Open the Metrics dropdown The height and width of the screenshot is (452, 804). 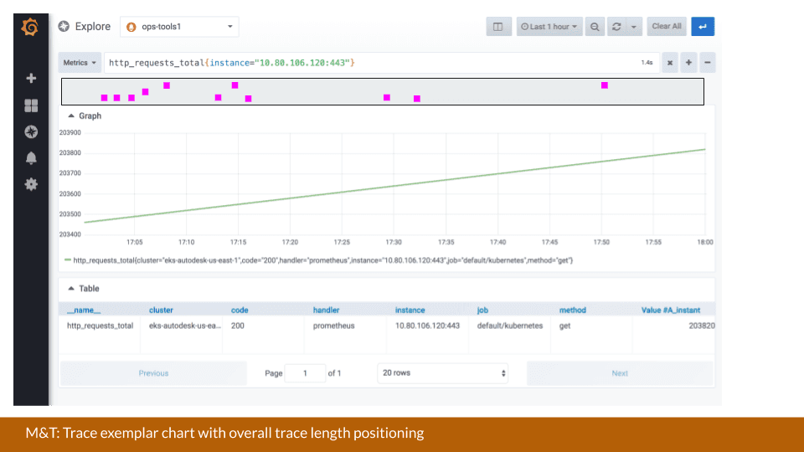pyautogui.click(x=80, y=63)
